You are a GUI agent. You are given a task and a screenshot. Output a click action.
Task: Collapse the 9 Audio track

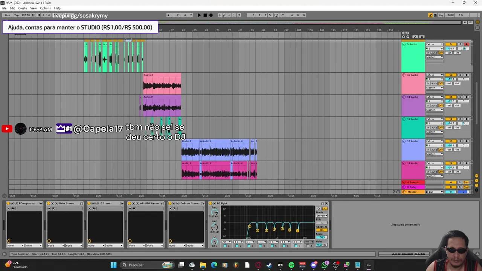[404, 44]
